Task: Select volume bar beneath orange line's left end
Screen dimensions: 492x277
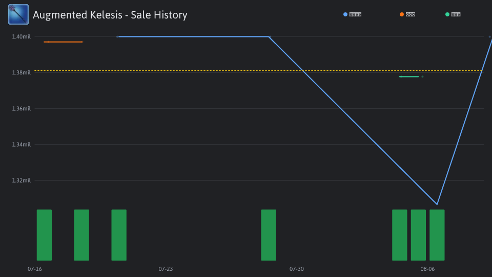Action: coord(44,235)
